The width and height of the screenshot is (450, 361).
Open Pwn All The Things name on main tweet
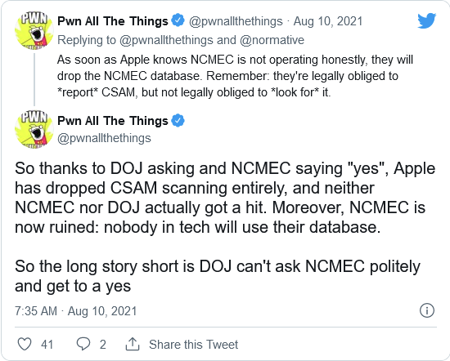113,121
